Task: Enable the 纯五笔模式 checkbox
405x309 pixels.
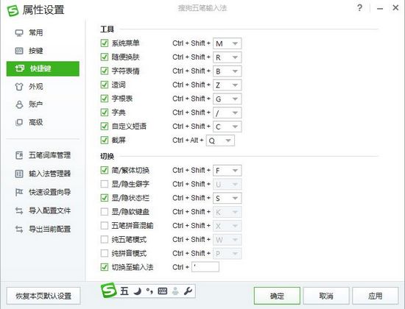Action: pyautogui.click(x=105, y=240)
